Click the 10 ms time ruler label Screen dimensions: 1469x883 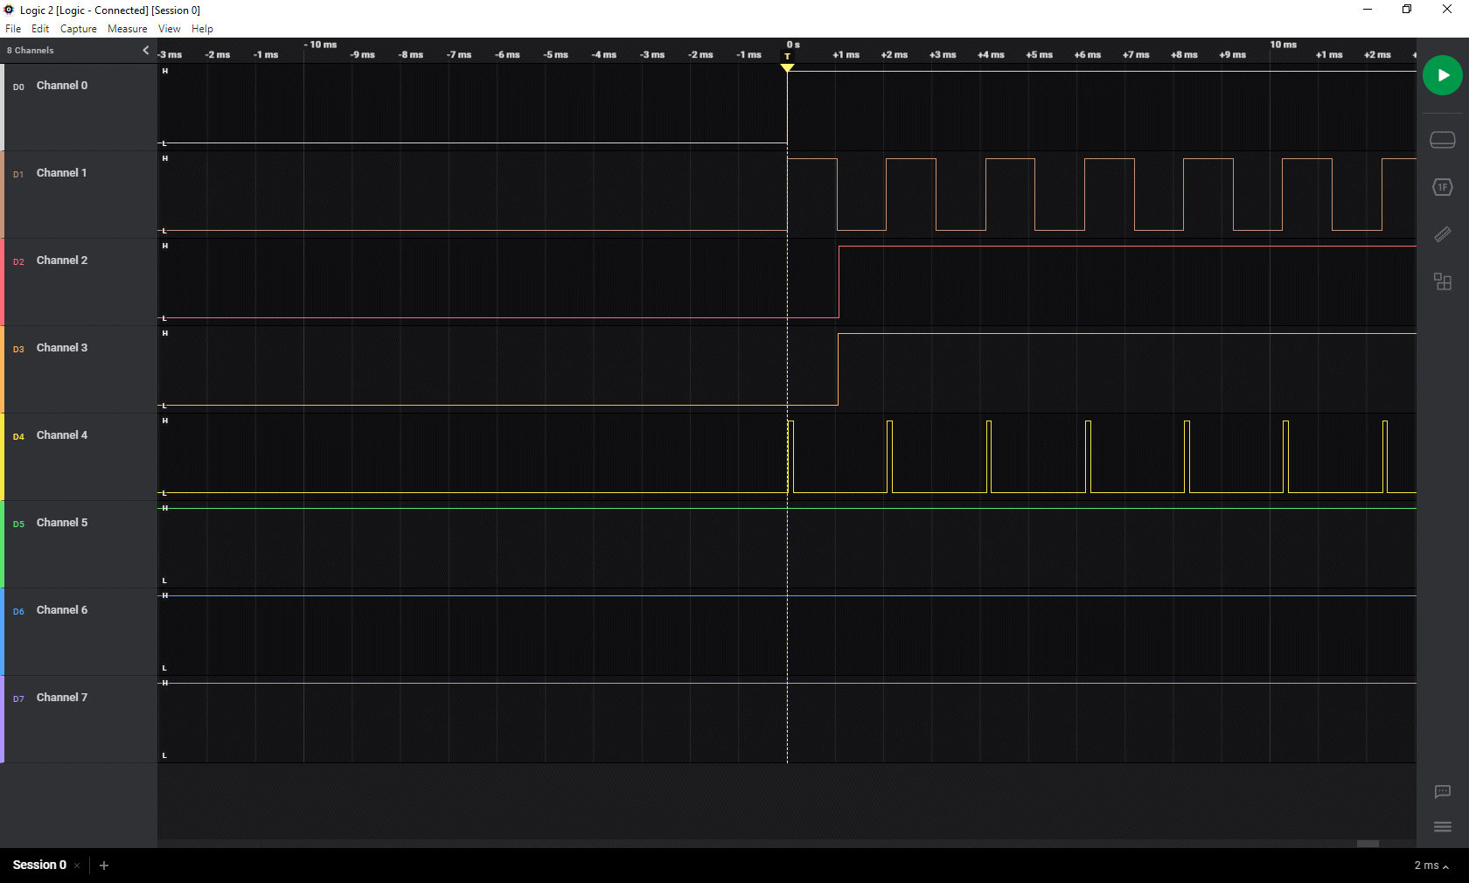coord(1283,45)
